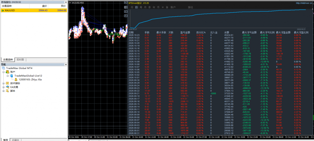This screenshot has width=314, height=141.
Task: Select the 备 statistics tab
Action: point(167,7)
